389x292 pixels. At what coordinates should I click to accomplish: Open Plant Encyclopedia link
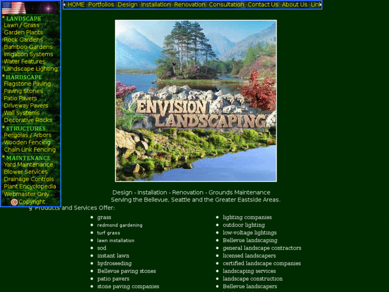click(30, 186)
